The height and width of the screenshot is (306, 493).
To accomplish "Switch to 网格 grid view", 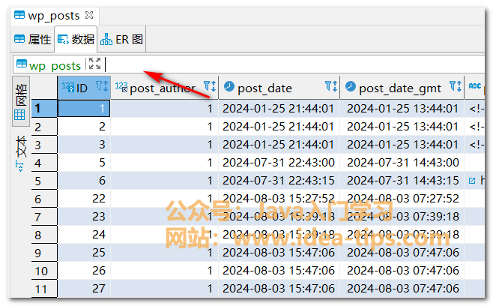I will [x=21, y=101].
